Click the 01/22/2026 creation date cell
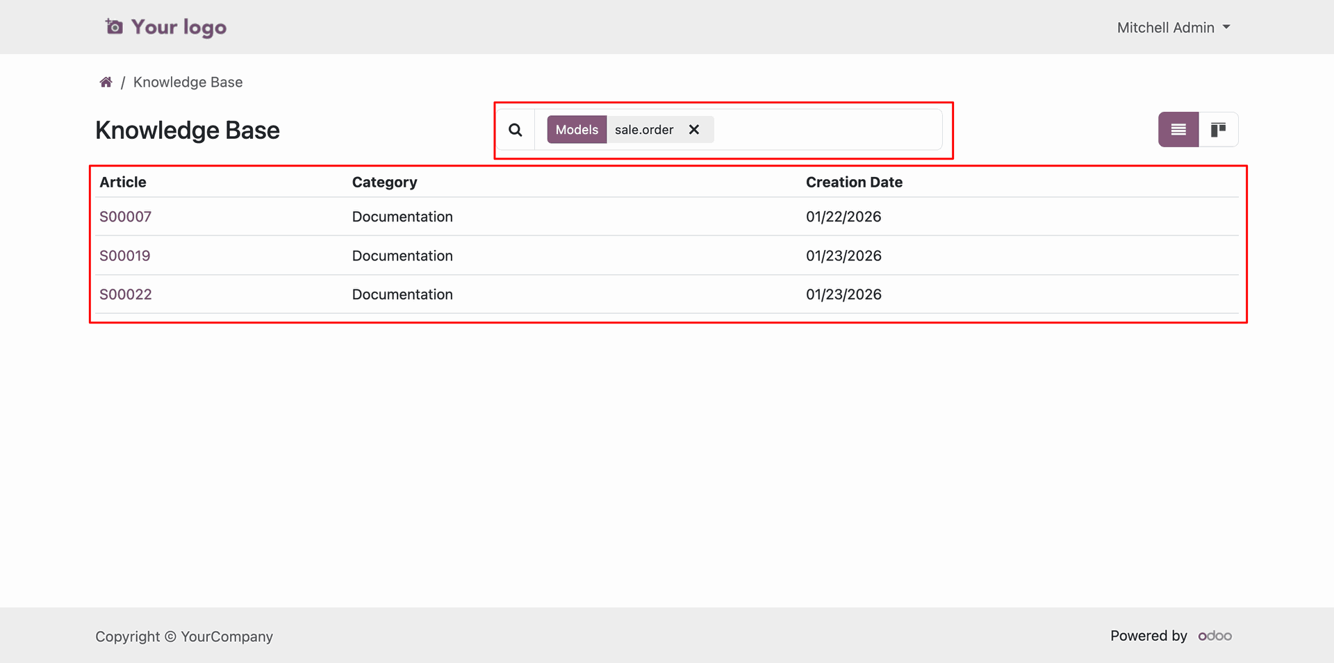 point(843,217)
